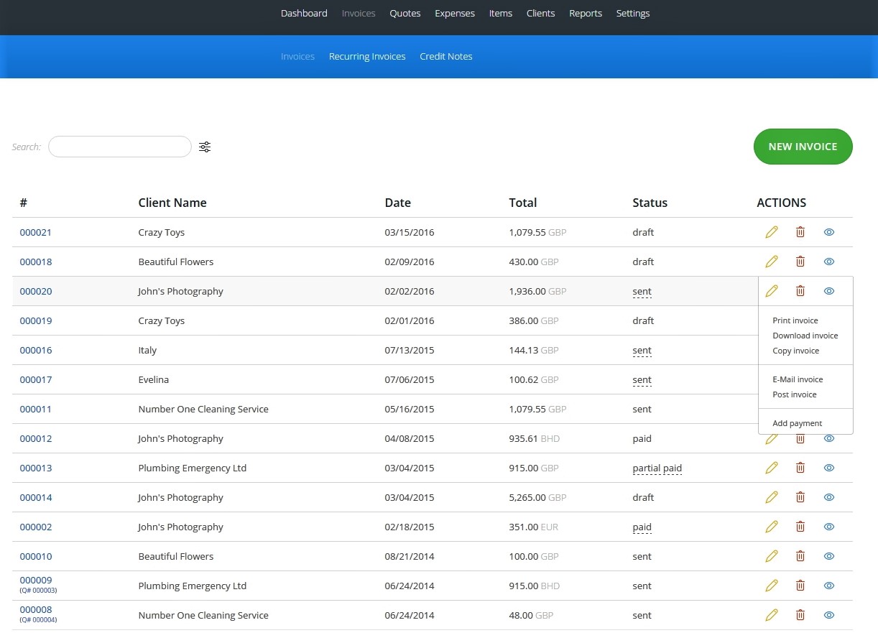Image resolution: width=878 pixels, height=633 pixels.
Task: Click the Italy client name cell
Action: (x=147, y=350)
